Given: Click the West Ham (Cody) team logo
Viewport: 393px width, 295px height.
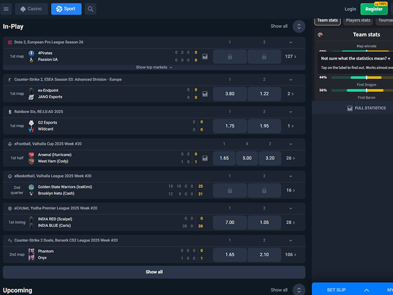Looking at the screenshot, I should click(x=31, y=161).
